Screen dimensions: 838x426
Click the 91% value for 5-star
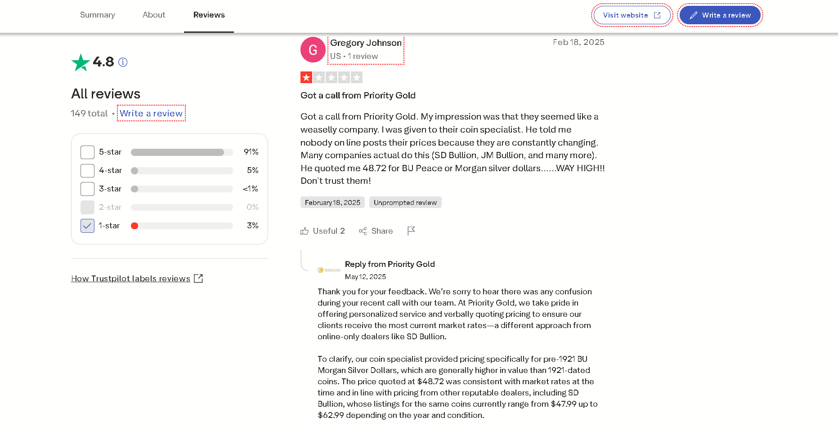click(x=251, y=152)
